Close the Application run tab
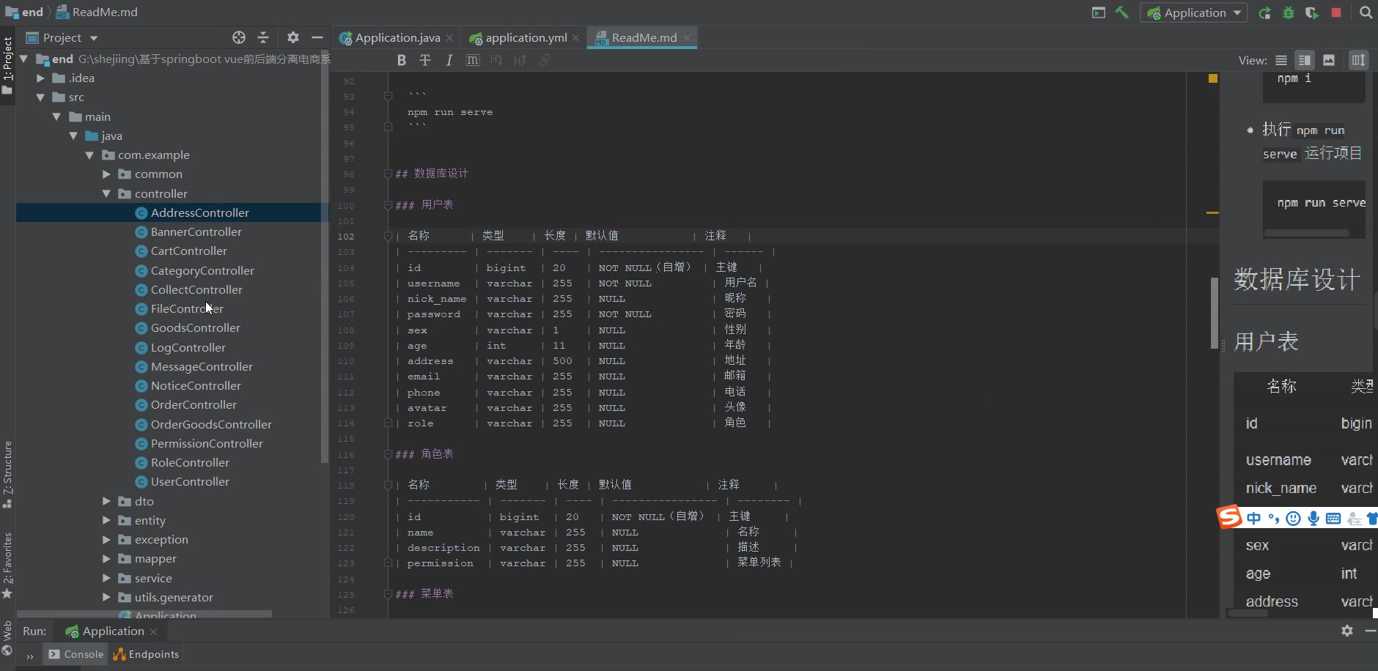Screen dimensions: 1378x671 [153, 631]
